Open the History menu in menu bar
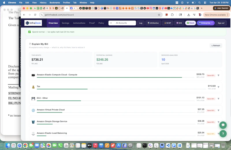Screen dimensions: 231x150 pyautogui.click(x=43, y=3)
